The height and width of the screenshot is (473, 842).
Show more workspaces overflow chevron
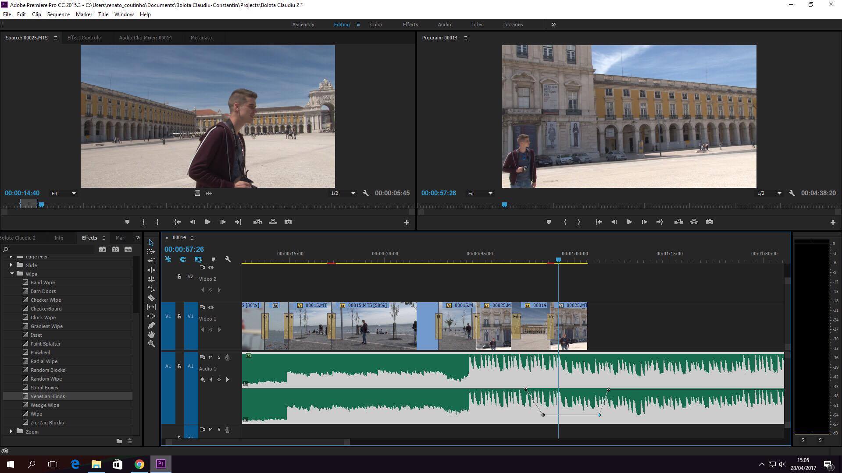point(553,25)
